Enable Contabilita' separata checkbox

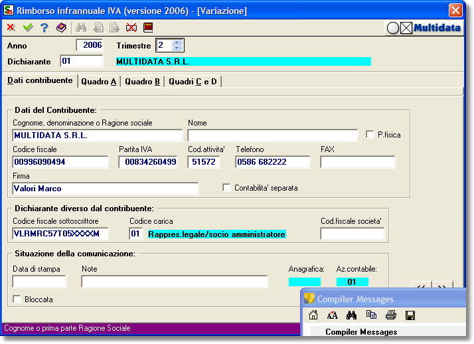(226, 188)
